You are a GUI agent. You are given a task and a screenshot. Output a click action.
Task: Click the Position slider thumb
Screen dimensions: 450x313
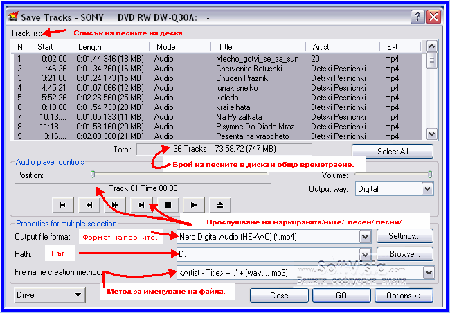93,175
